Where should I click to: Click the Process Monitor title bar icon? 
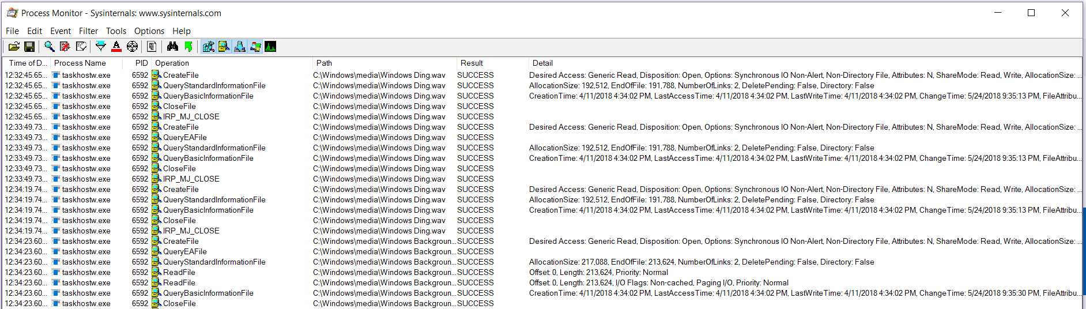coord(12,13)
